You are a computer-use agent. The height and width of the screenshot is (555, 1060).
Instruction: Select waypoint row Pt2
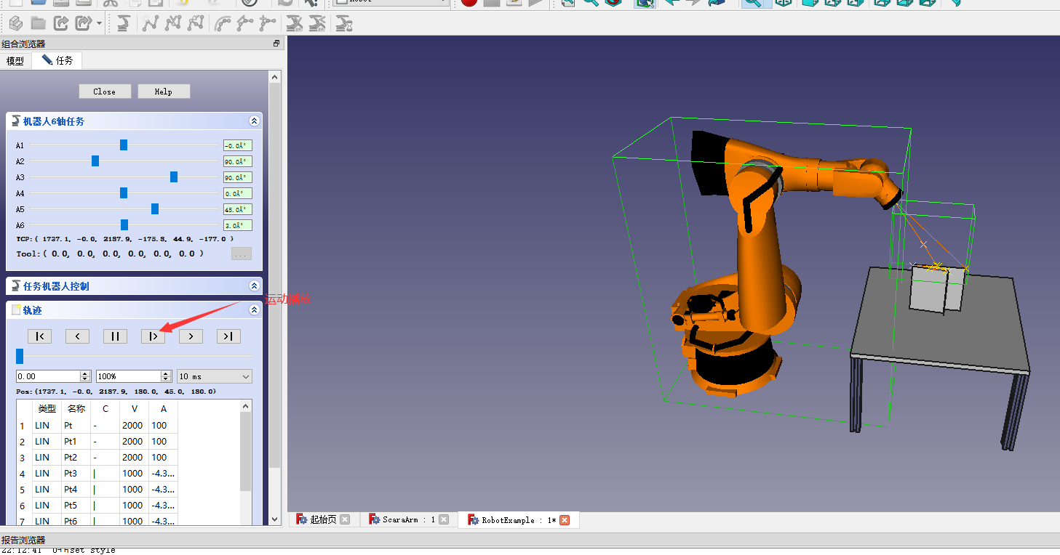click(97, 458)
